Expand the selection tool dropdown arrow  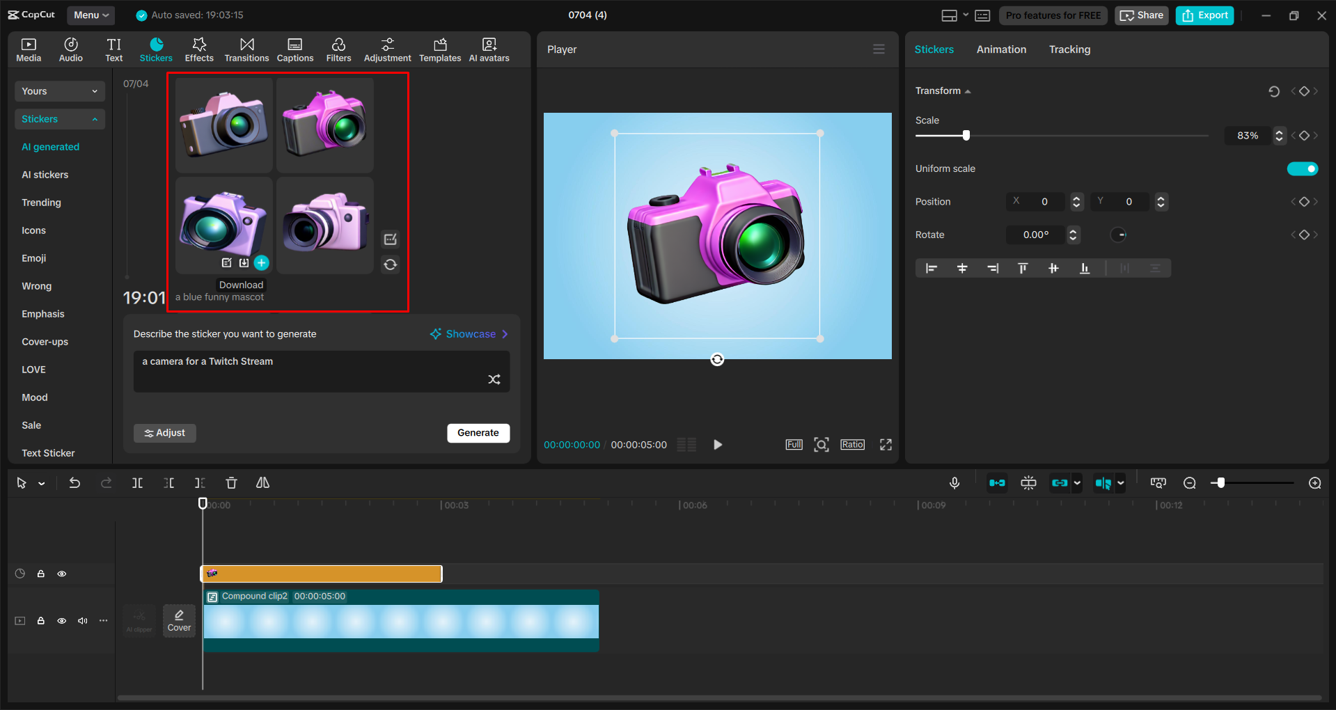[x=41, y=482]
